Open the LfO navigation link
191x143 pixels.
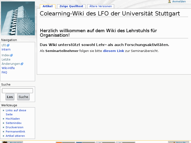4,45
